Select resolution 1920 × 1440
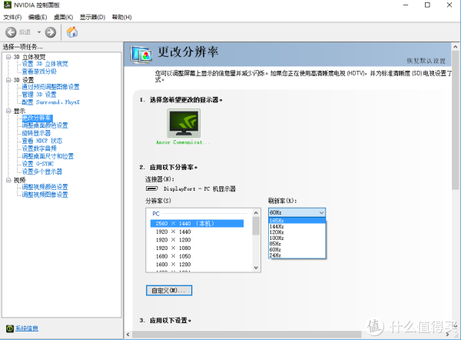This screenshot has height=340, width=461. pyautogui.click(x=173, y=232)
